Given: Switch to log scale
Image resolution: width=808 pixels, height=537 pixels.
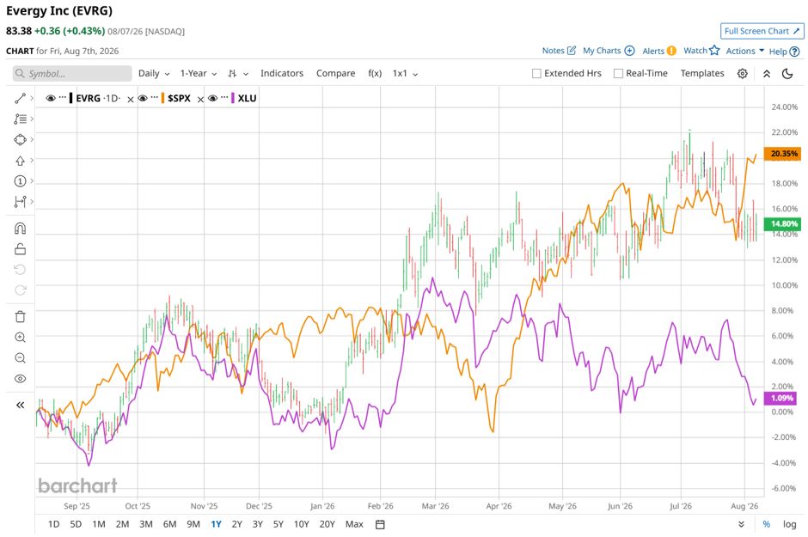Looking at the screenshot, I should pos(789,524).
